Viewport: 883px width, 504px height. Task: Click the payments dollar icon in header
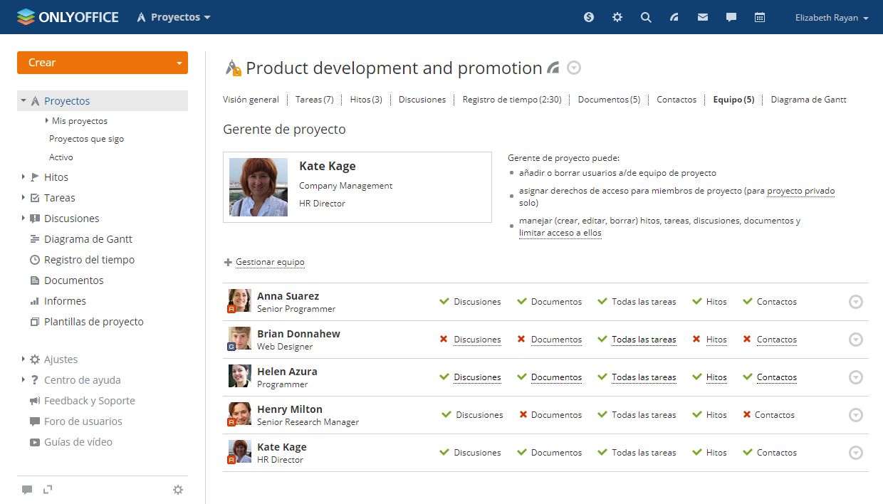point(589,17)
